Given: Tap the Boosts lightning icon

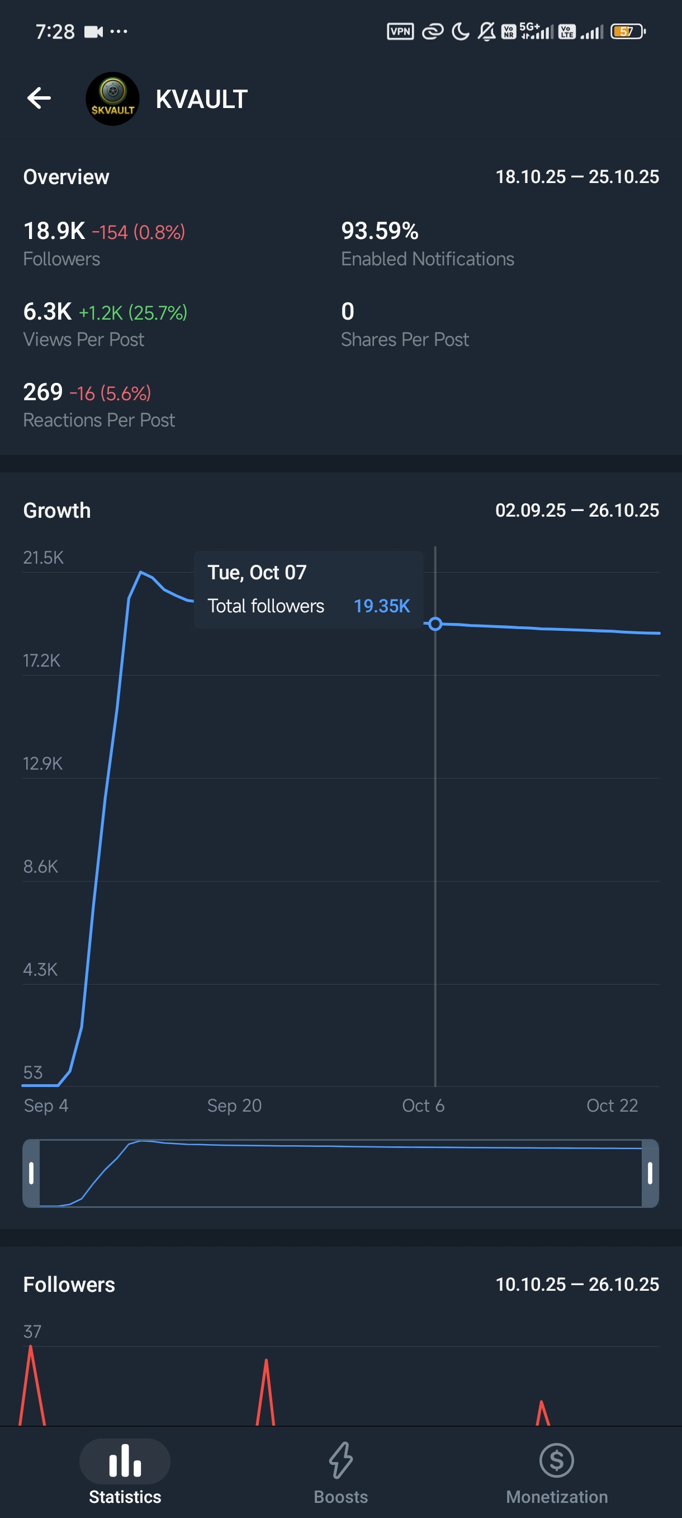Looking at the screenshot, I should [340, 1460].
